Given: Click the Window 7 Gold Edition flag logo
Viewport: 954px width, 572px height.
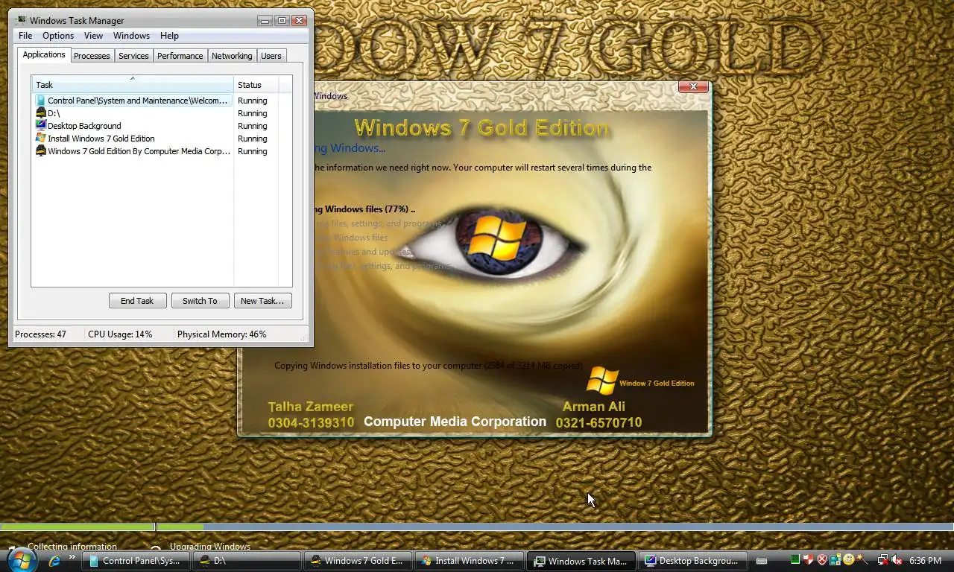Looking at the screenshot, I should pyautogui.click(x=601, y=381).
